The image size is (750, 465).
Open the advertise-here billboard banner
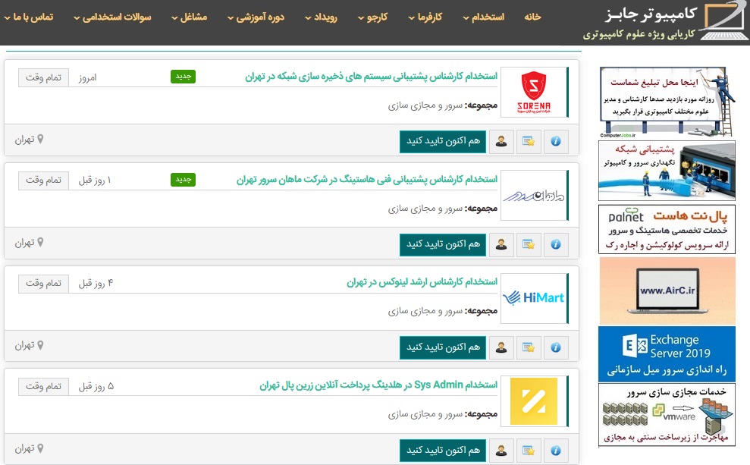click(x=667, y=102)
